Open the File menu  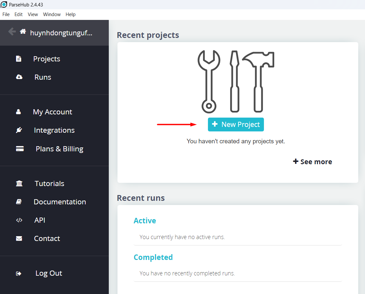(6, 14)
